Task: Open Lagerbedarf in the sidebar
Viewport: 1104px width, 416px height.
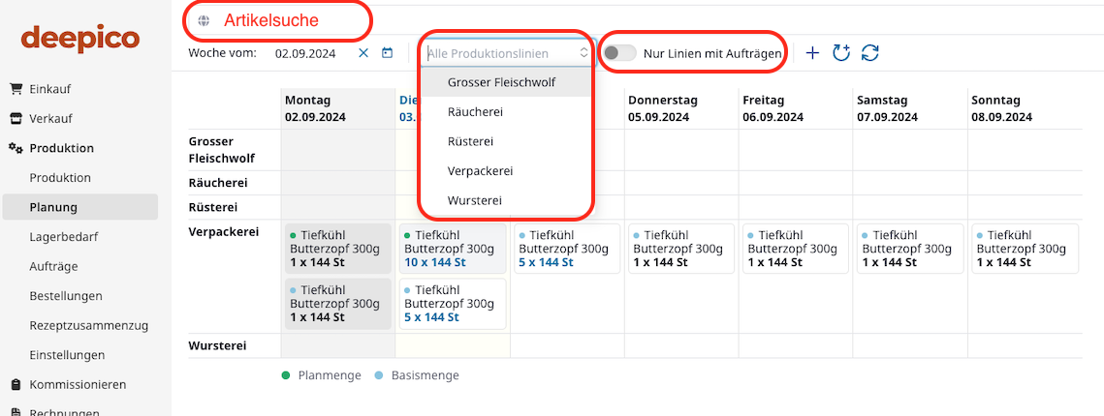Action: pos(63,236)
